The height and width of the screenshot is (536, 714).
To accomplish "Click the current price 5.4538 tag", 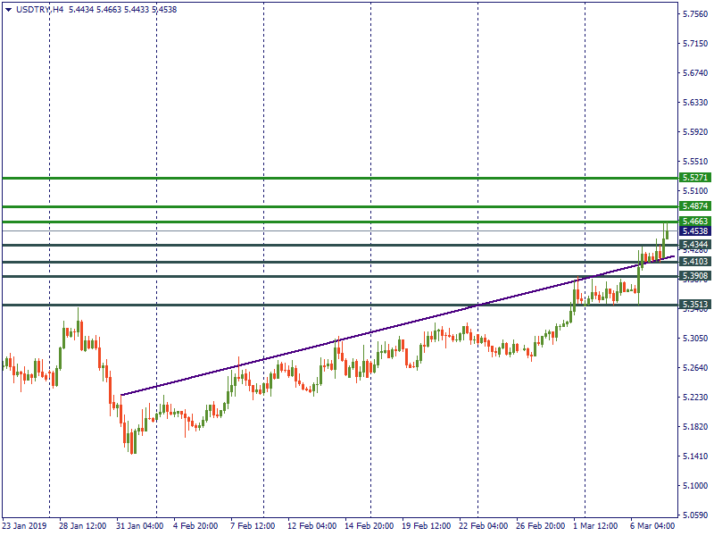I will coord(694,231).
